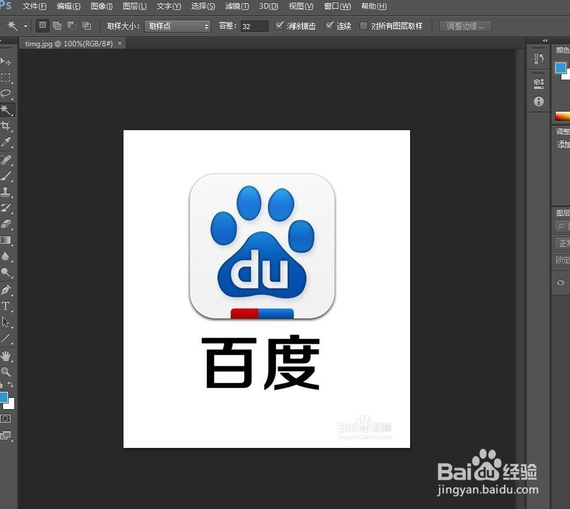Select the Eyedropper tool
Image resolution: width=570 pixels, height=509 pixels.
coord(6,142)
